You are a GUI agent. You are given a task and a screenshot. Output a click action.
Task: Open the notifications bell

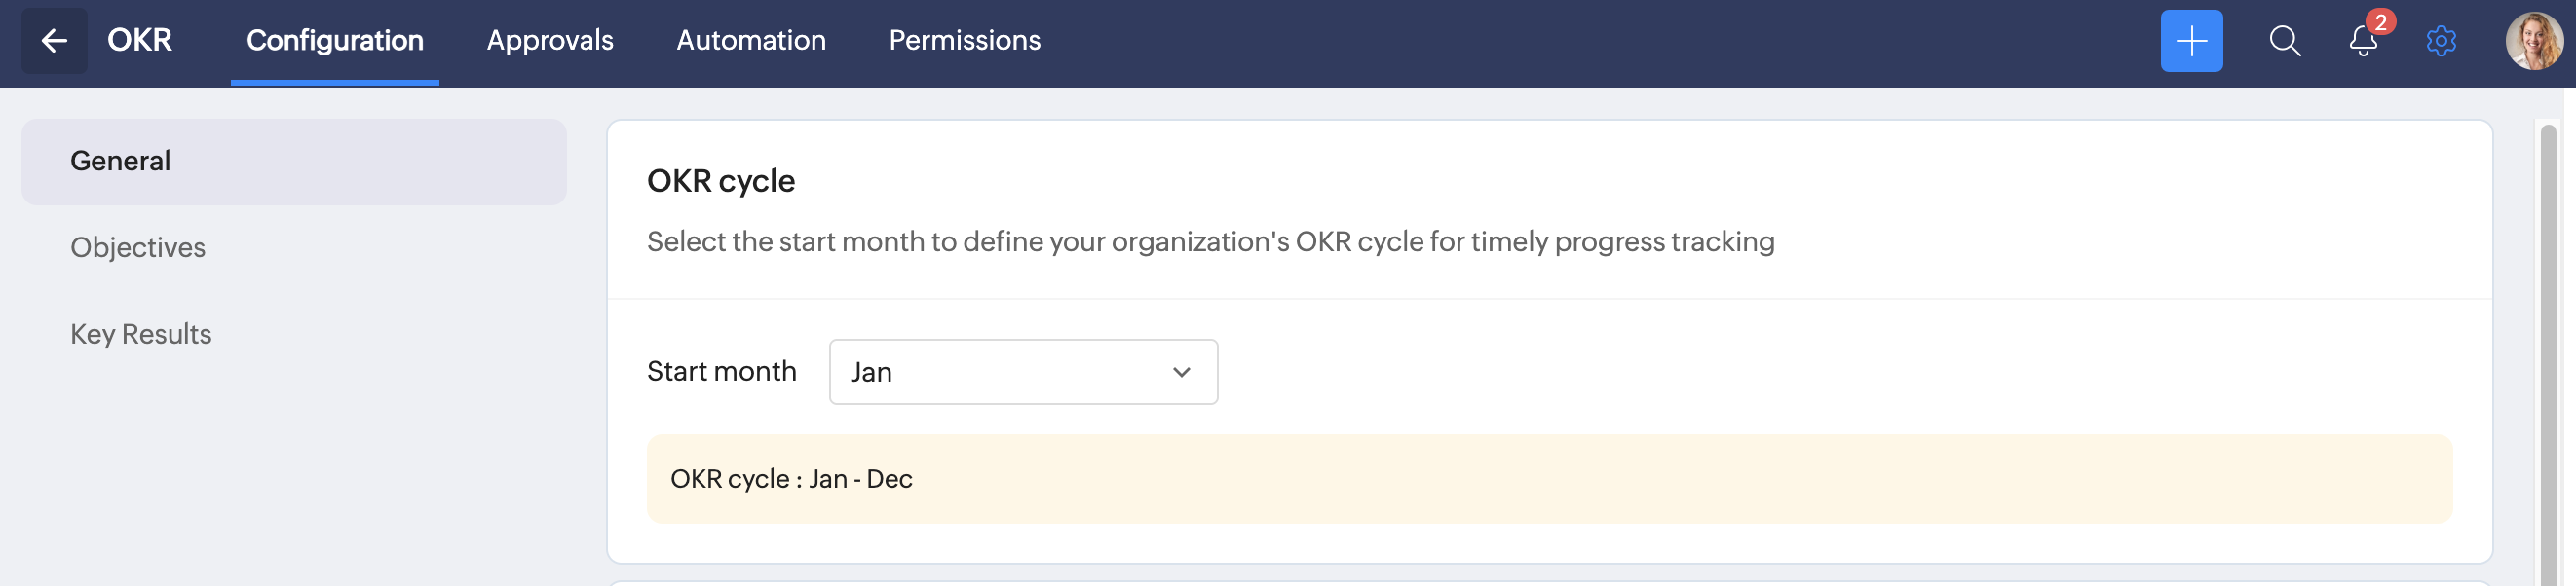coord(2362,43)
